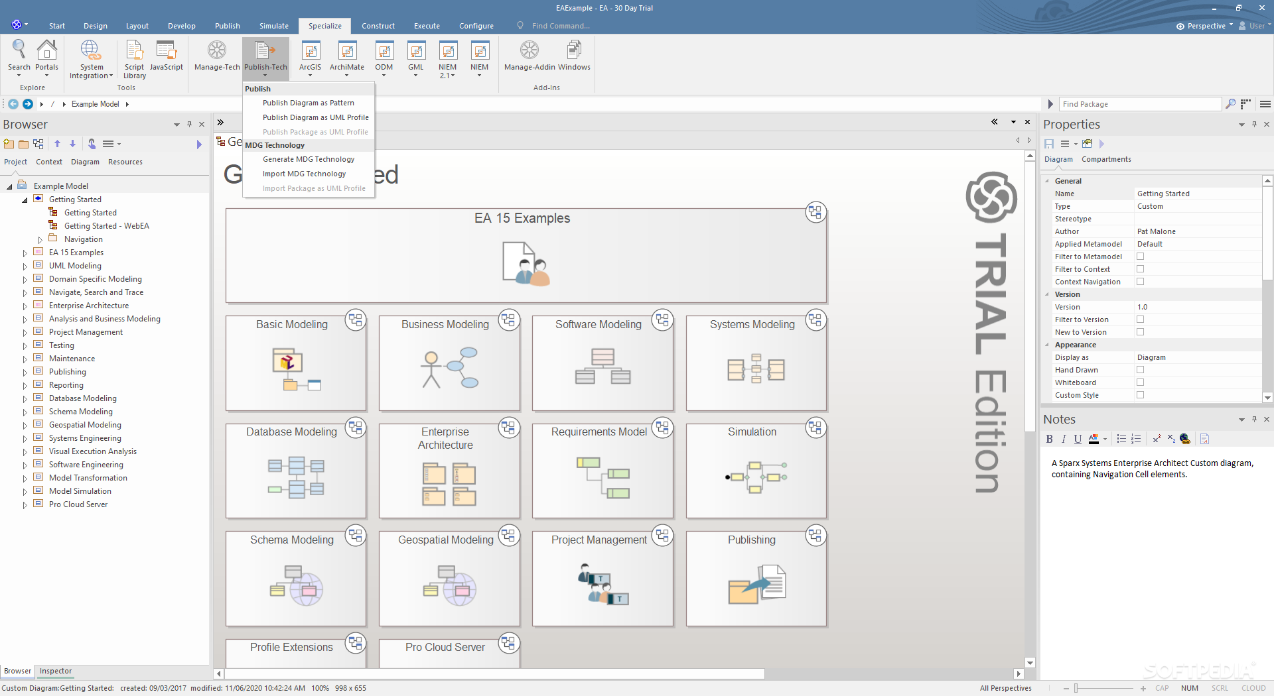This screenshot has height=696, width=1274.
Task: Open Portals ribbon button
Action: click(46, 58)
